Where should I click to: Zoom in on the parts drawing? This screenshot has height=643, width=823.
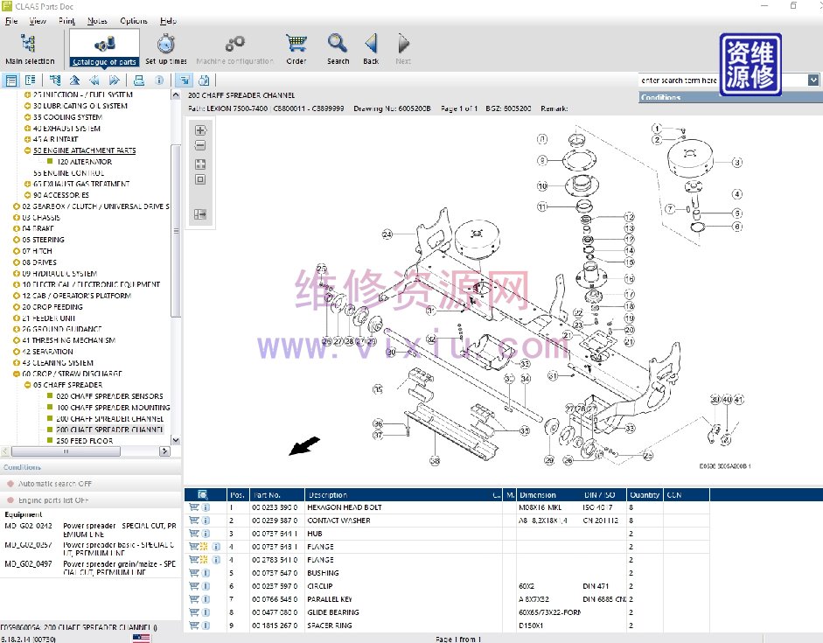click(x=200, y=130)
